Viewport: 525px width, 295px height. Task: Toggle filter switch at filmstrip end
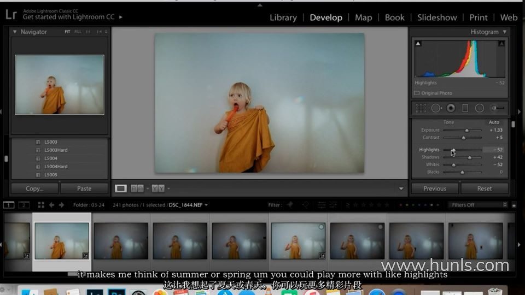514,205
